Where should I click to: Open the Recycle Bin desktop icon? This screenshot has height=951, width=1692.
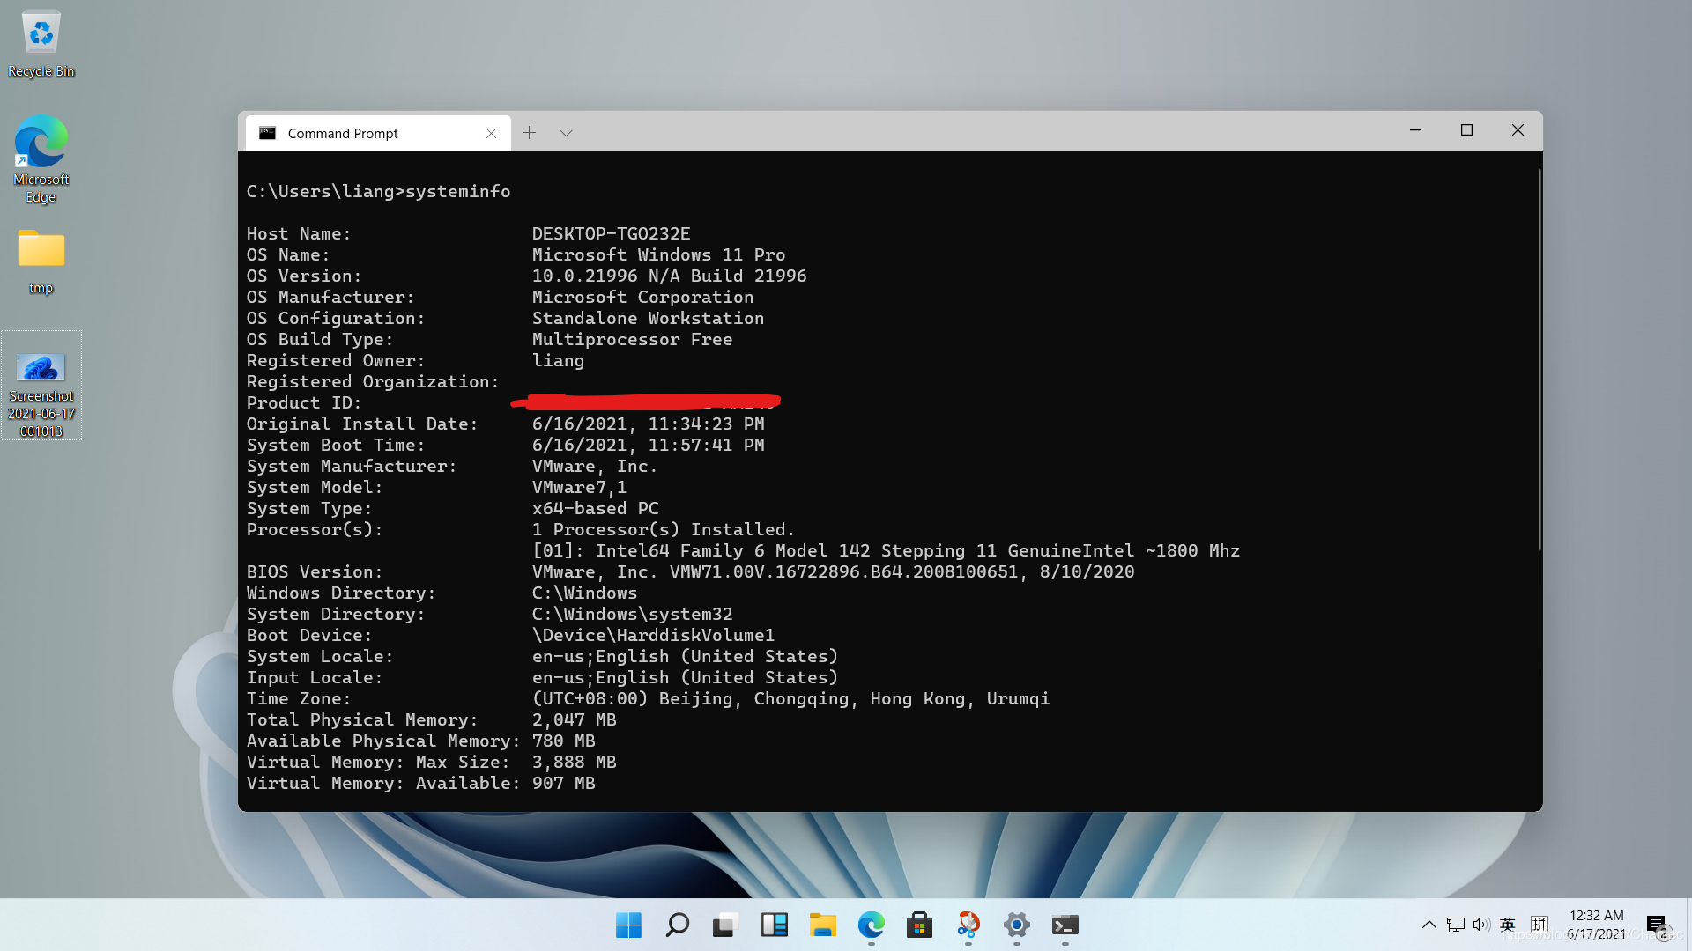41,44
